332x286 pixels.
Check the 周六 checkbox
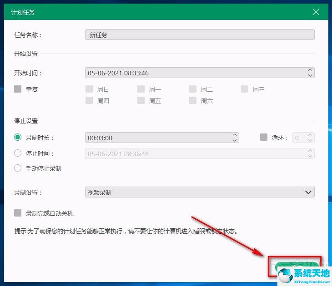193,100
